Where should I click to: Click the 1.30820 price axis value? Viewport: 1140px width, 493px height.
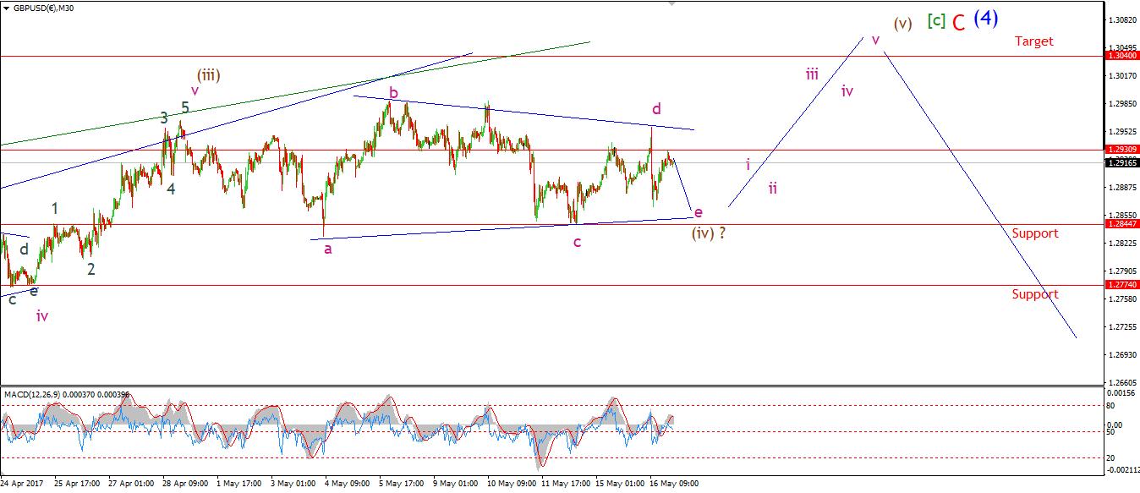point(1121,19)
